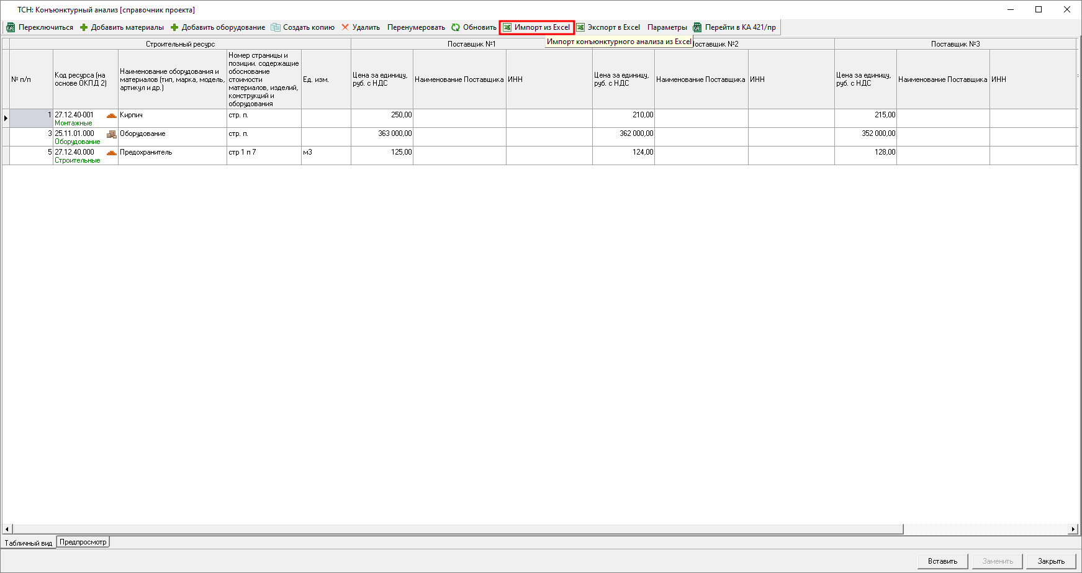Create a copy via Создать копию
Screen dimensions: 1082x573
click(302, 27)
